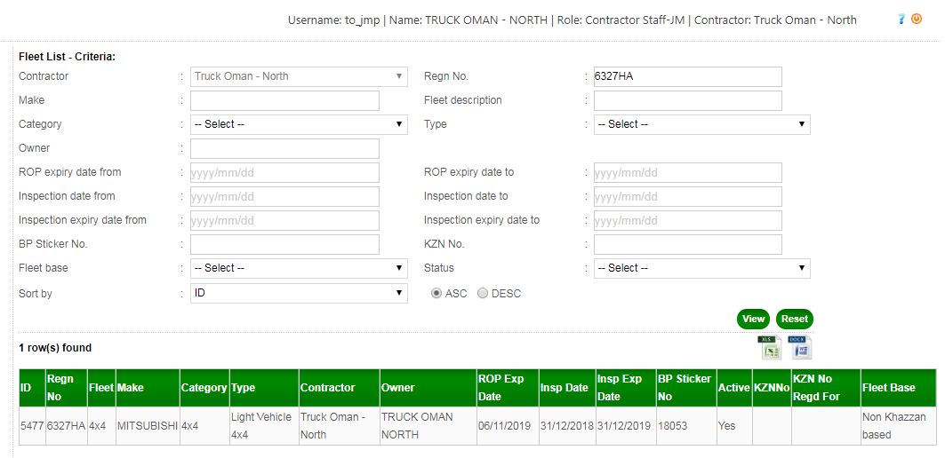Expand the Fleet base dropdown
This screenshot has height=458, width=945.
(299, 268)
